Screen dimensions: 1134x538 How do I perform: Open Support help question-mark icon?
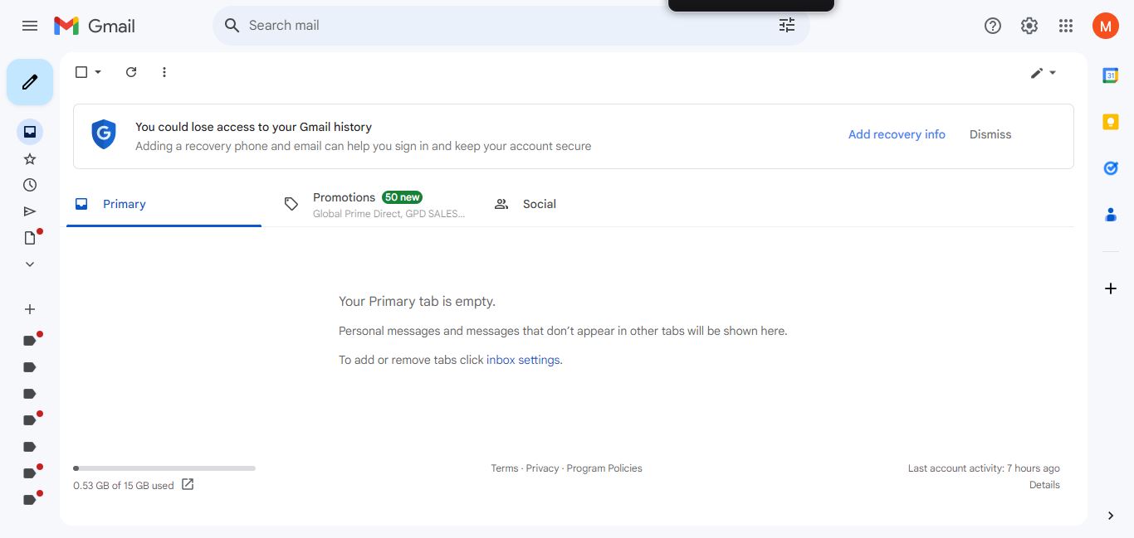993,26
